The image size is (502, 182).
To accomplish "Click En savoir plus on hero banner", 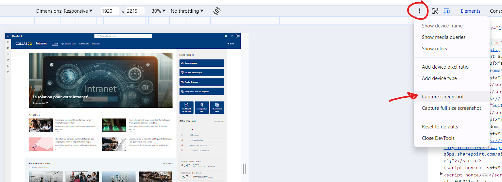I will click(40, 103).
